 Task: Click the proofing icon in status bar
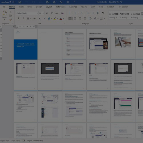tap(24, 140)
